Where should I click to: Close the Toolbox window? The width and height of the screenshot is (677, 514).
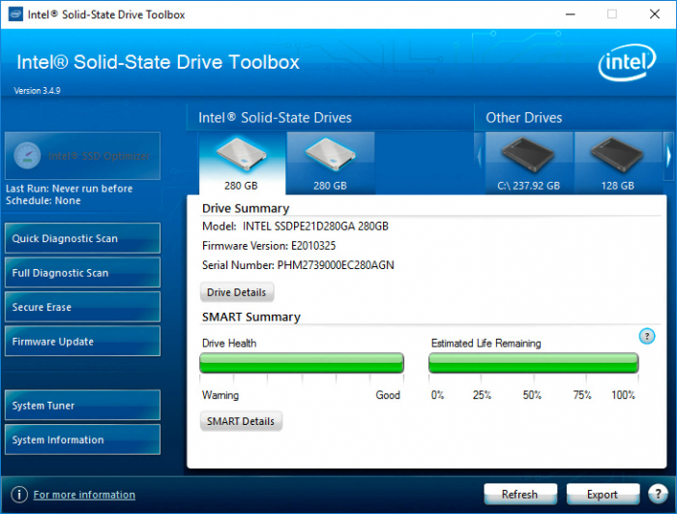655,15
